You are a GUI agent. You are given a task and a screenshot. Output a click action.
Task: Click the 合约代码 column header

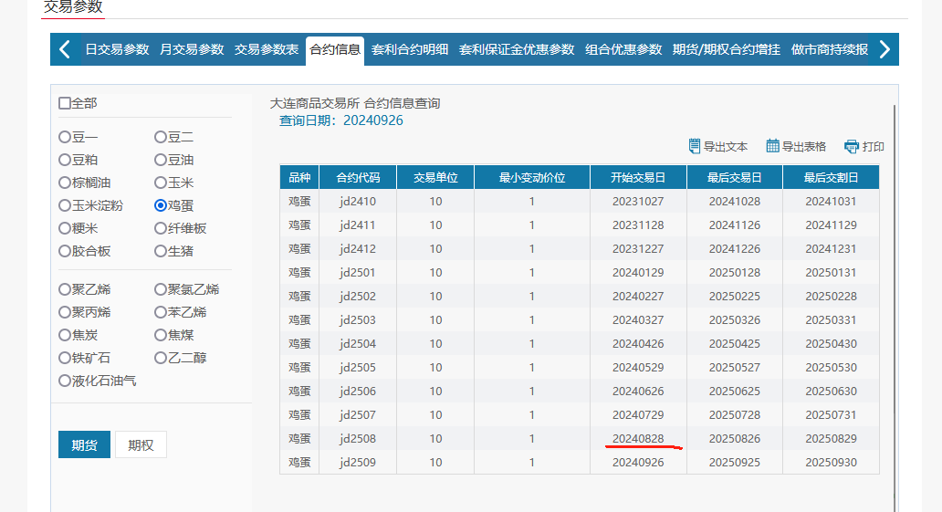pyautogui.click(x=358, y=178)
